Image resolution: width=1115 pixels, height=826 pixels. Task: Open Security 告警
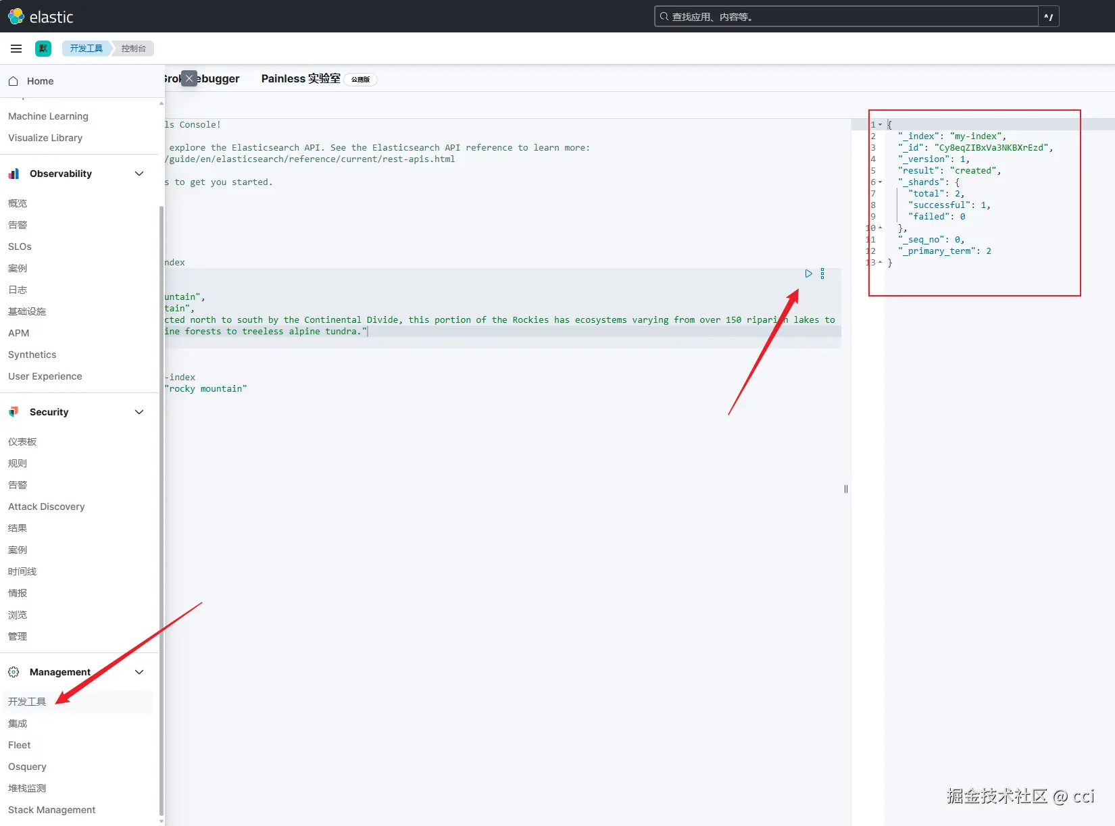(18, 485)
